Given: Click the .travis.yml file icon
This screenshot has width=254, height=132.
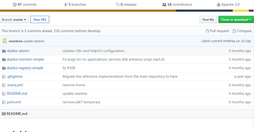Looking at the screenshot, I should [4, 85].
